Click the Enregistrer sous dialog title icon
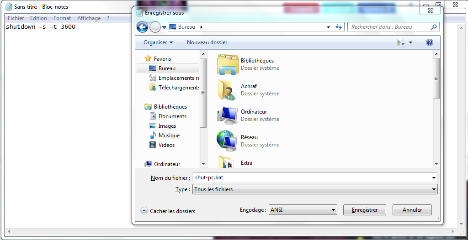The image size is (468, 240). pos(139,12)
